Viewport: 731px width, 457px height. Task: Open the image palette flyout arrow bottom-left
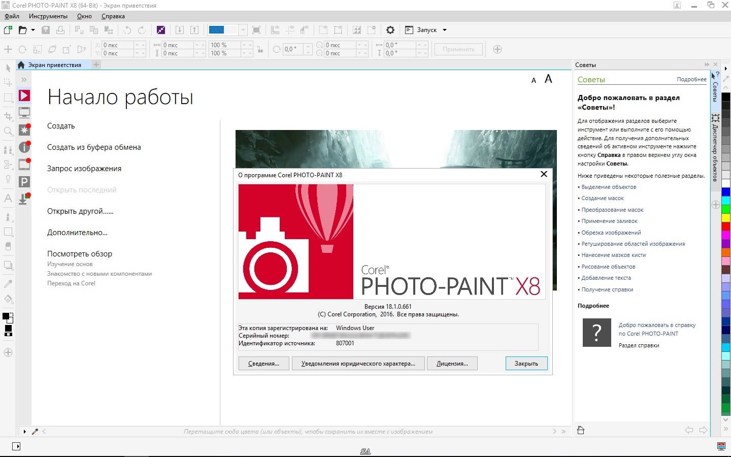tap(24, 432)
